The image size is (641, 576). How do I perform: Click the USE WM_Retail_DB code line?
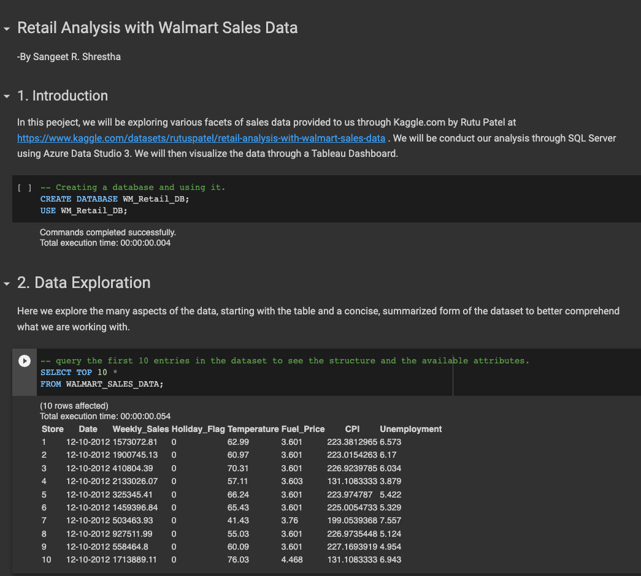coord(84,211)
